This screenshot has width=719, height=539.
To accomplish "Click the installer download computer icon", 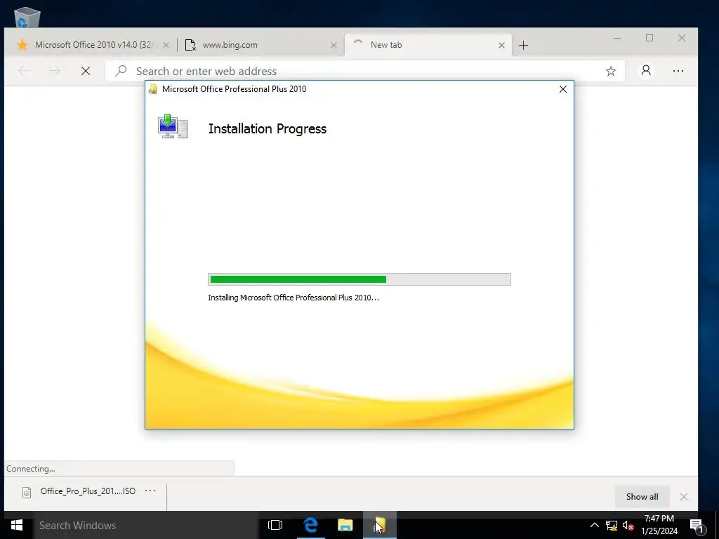I will pyautogui.click(x=173, y=126).
